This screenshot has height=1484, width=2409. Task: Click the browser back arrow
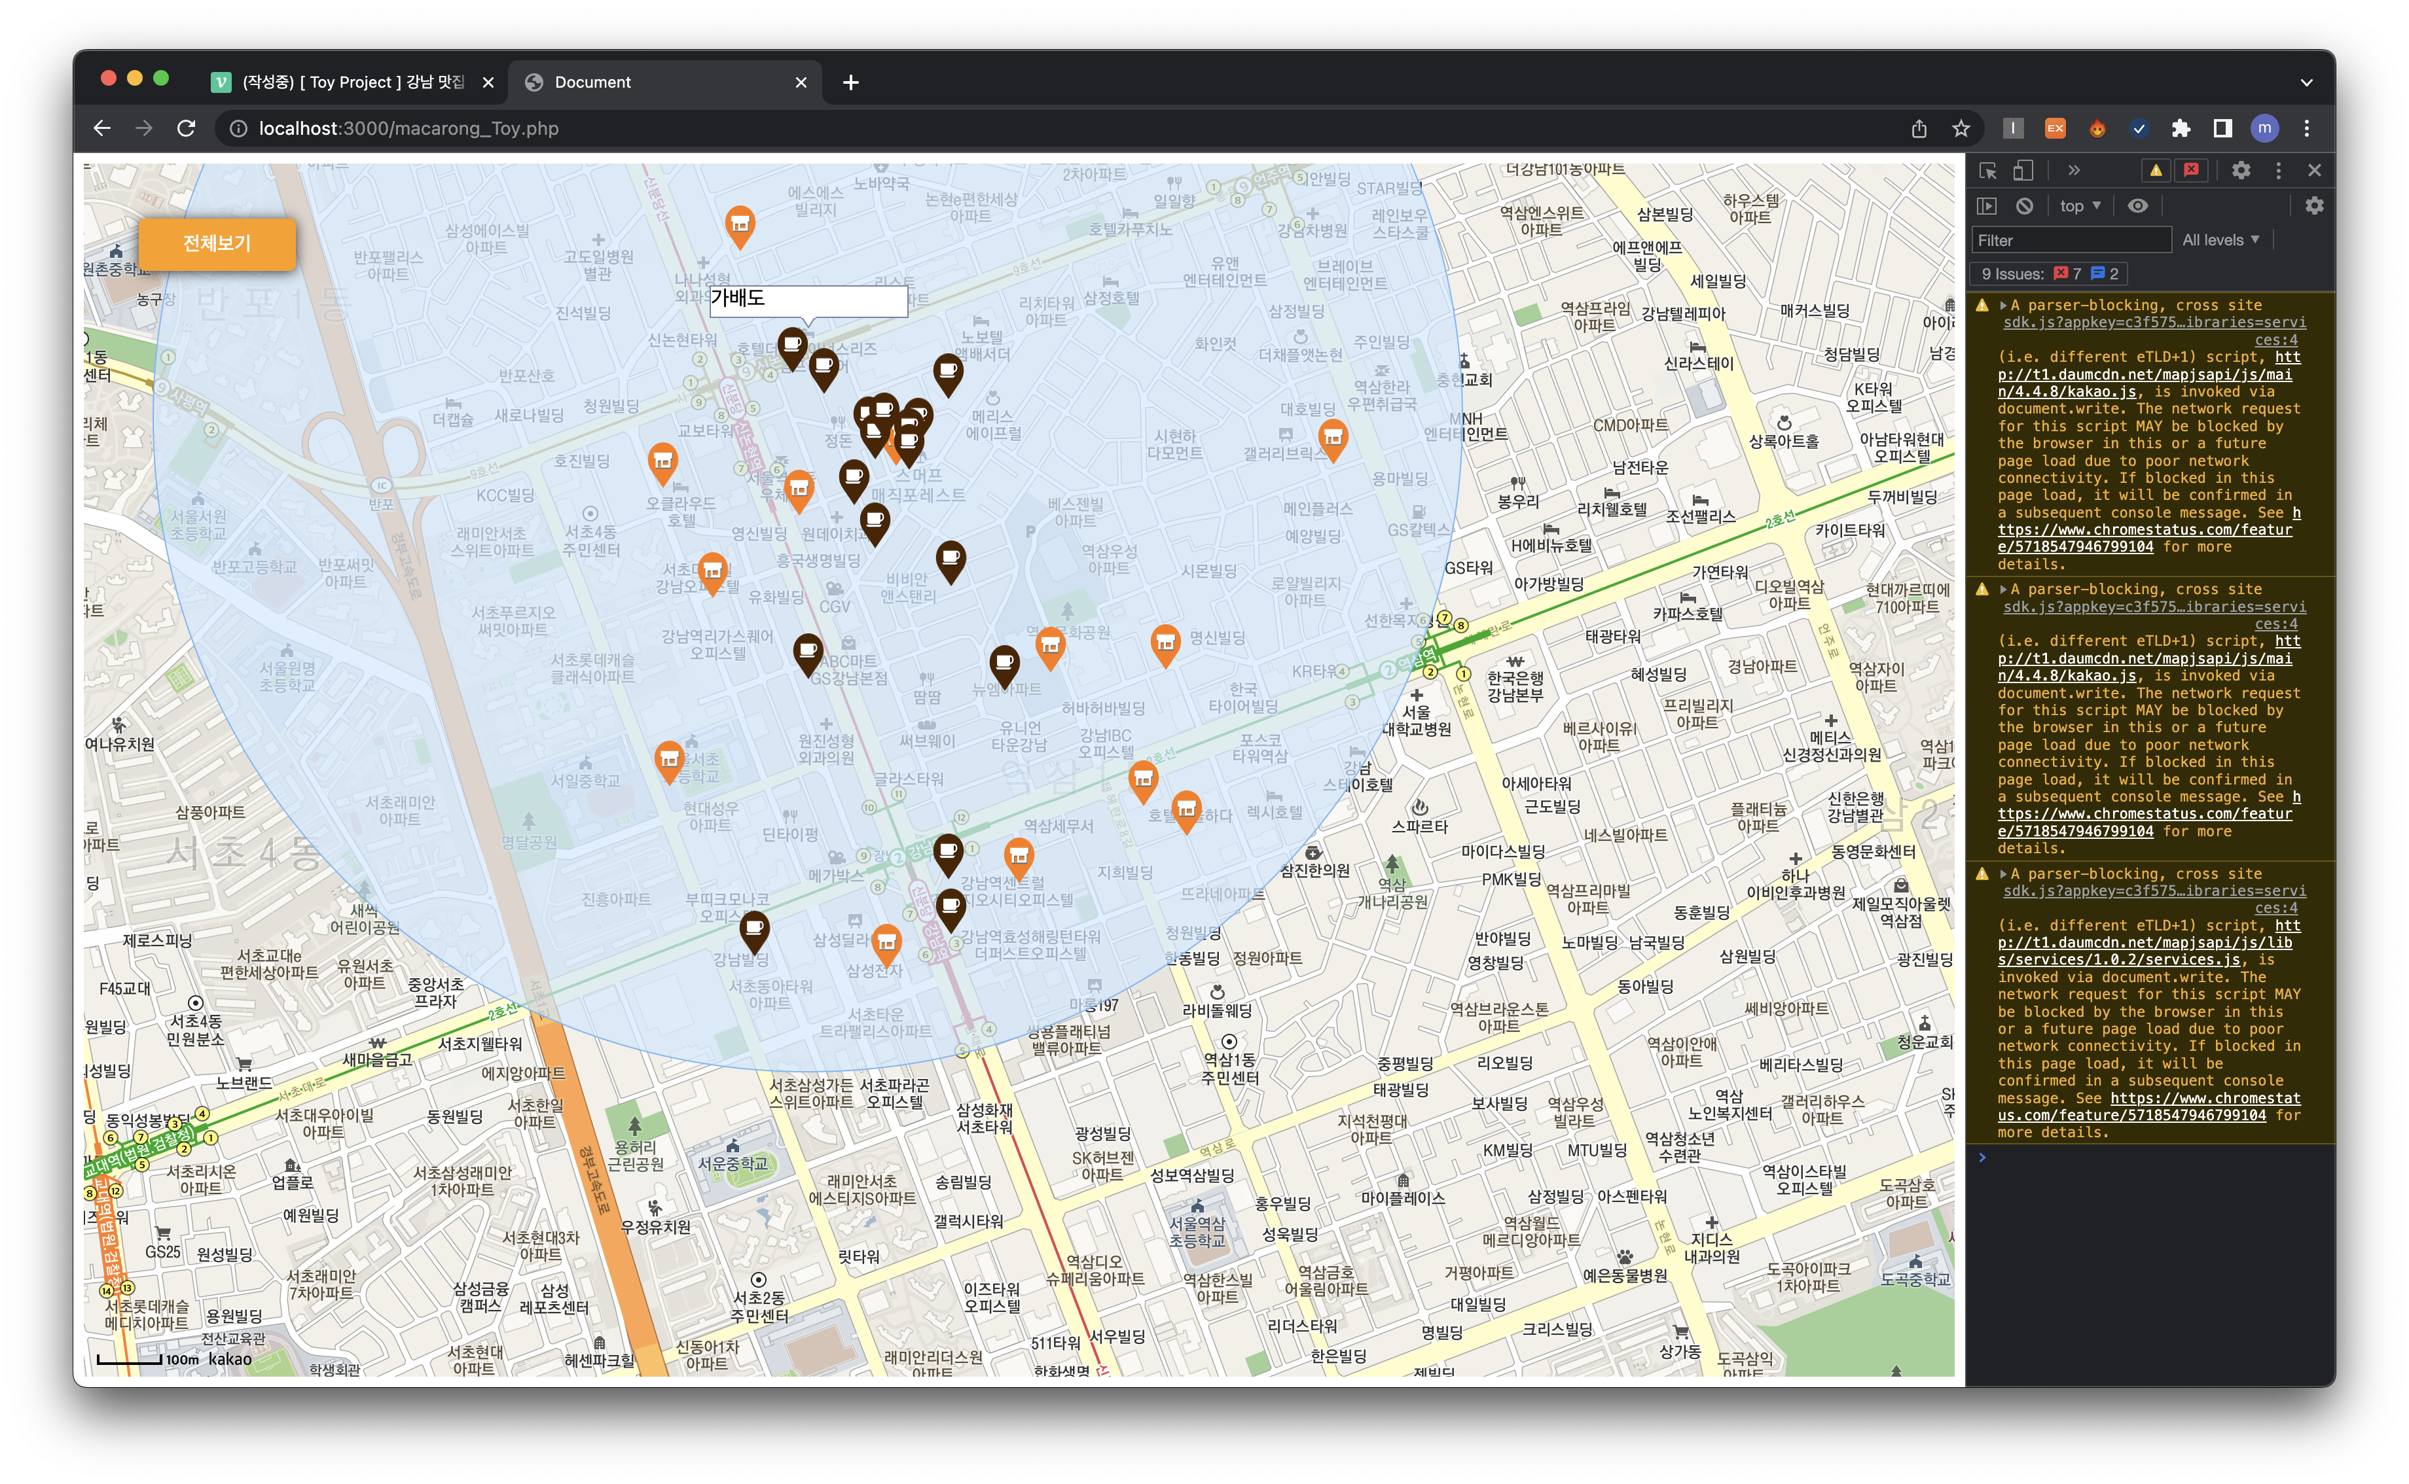coord(102,128)
